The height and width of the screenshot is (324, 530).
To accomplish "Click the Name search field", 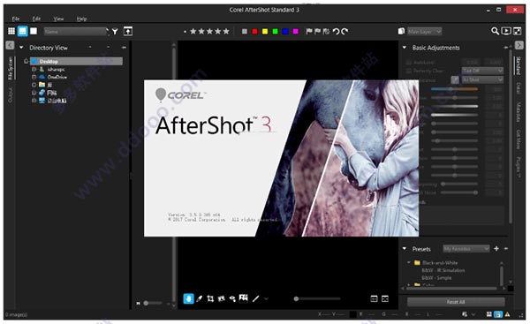I will 75,32.
